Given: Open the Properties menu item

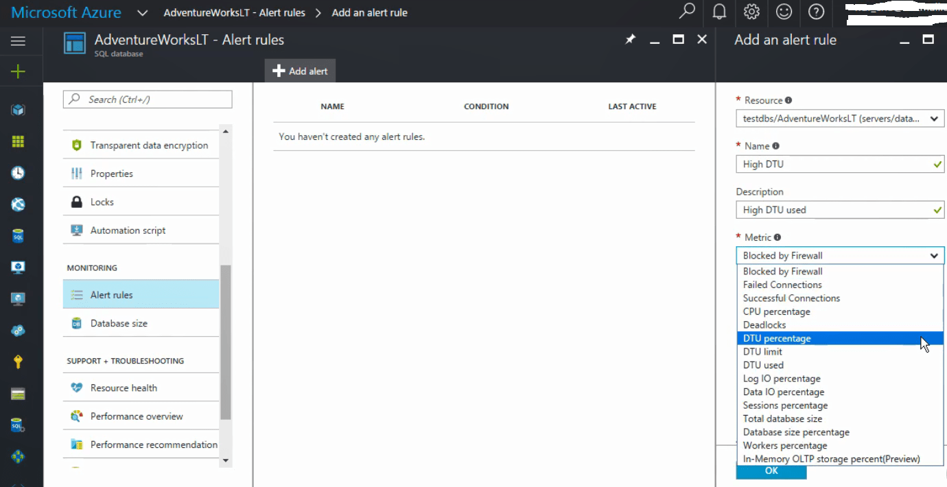Looking at the screenshot, I should 141,174.
